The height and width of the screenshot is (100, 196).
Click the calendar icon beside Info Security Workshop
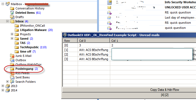pyautogui.click(x=109, y=2)
